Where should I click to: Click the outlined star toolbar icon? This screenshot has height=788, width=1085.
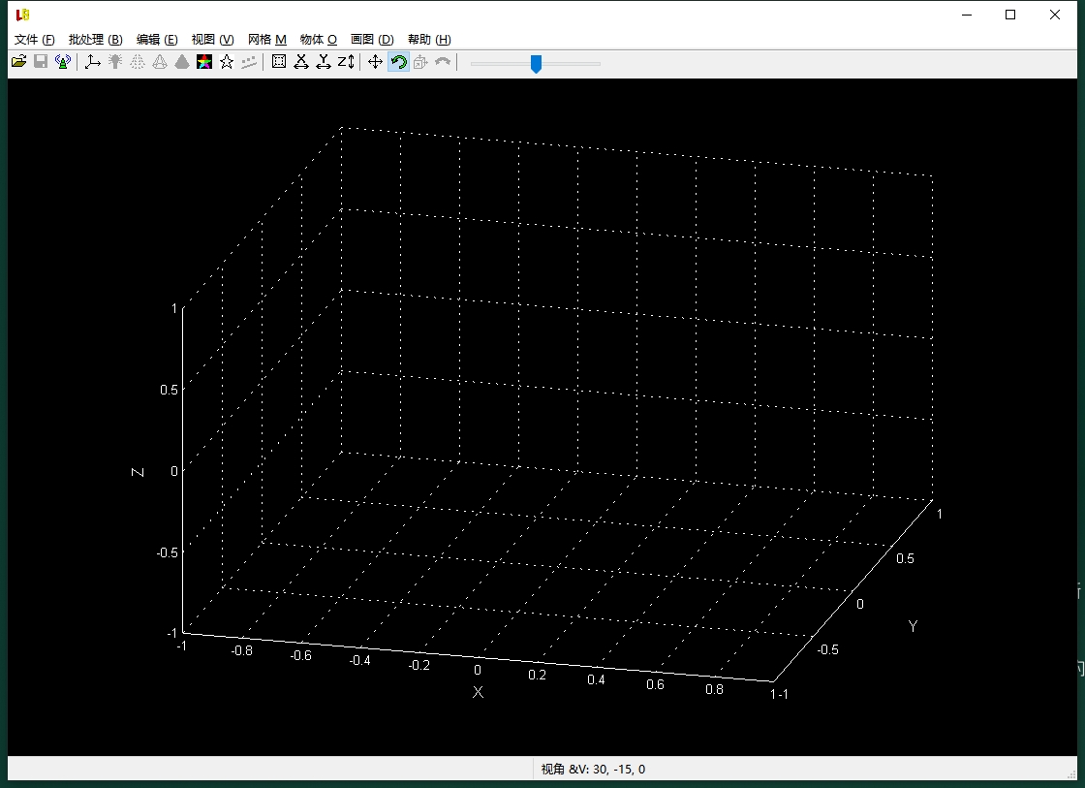pyautogui.click(x=227, y=62)
